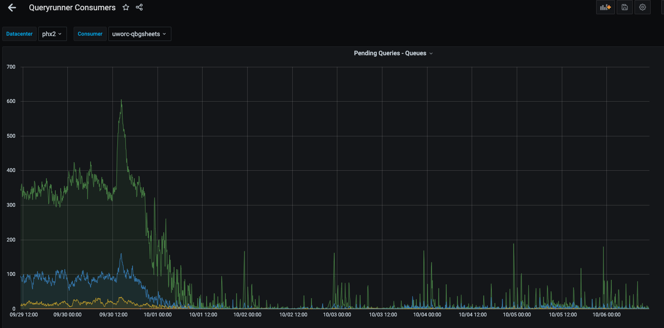Screen dimensions: 664x328
Task: Add a new panel to dashboard
Action: click(606, 7)
